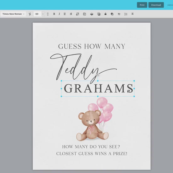Screen dimensions: 173x173
Task: Click the top-right selection resize handle
Action: click(x=134, y=81)
